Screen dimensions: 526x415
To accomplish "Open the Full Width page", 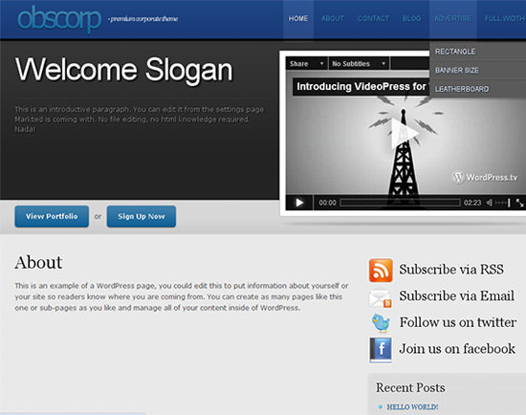I will click(x=505, y=19).
